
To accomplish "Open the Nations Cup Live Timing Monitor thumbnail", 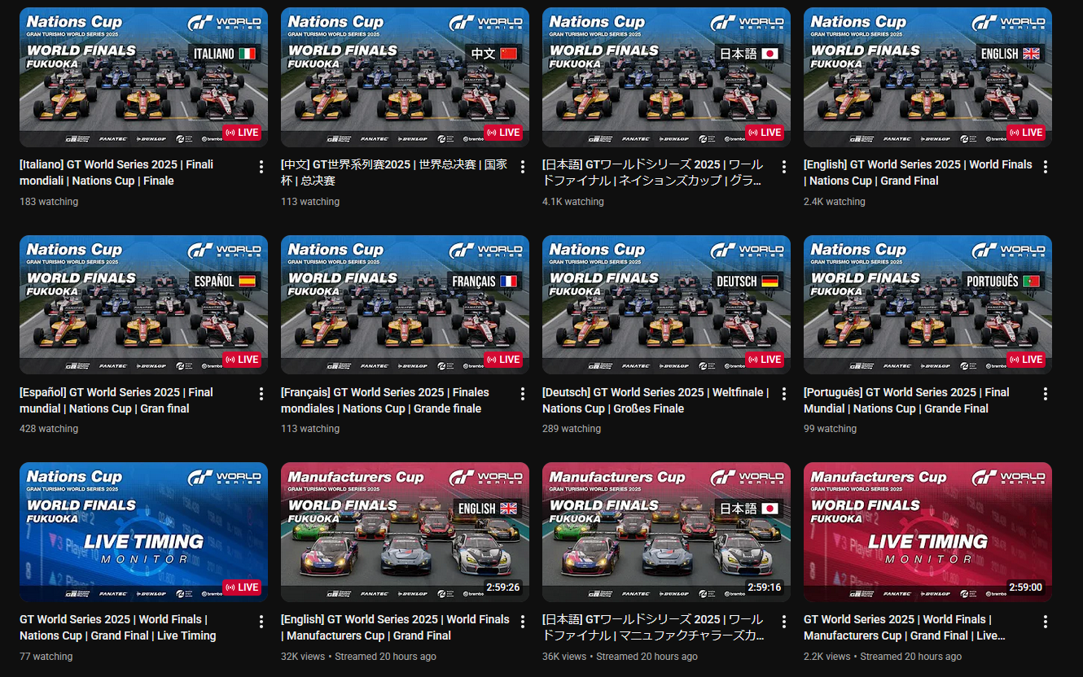I will (143, 532).
